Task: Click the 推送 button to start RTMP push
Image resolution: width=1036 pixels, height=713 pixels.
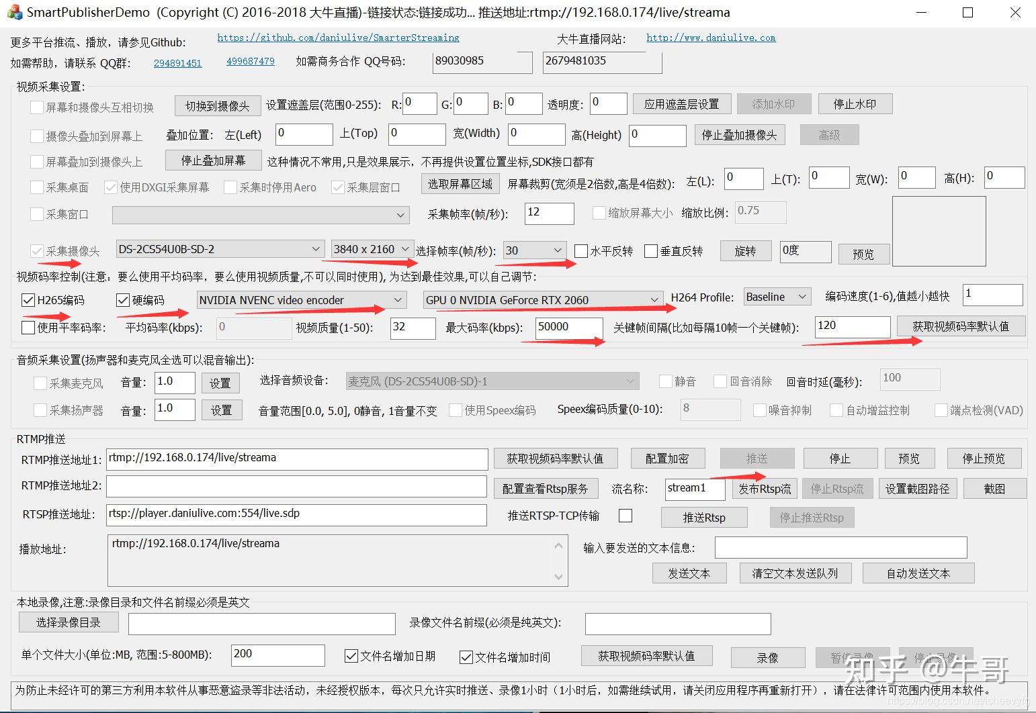Action: click(x=757, y=458)
